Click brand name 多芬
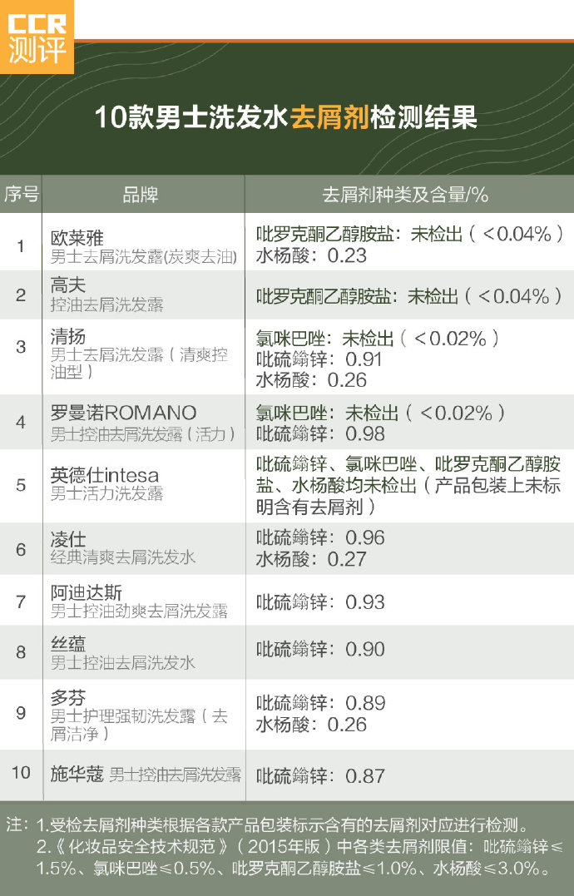This screenshot has height=896, width=574. pyautogui.click(x=68, y=697)
